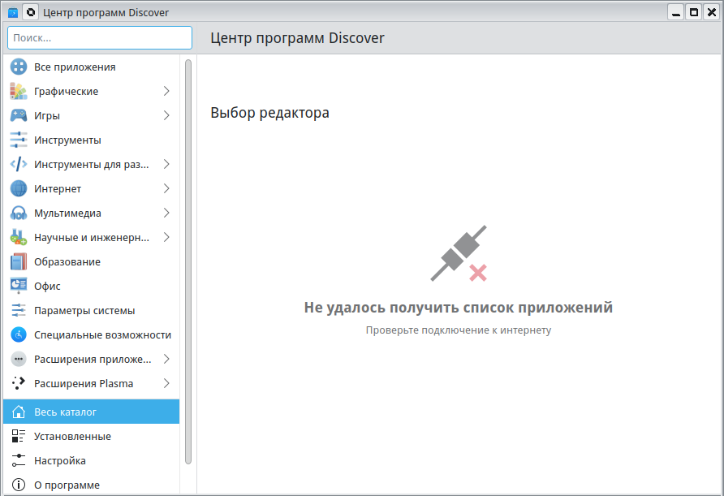Click the sidebar vertical scrollbar
The height and width of the screenshot is (496, 724).
click(188, 261)
